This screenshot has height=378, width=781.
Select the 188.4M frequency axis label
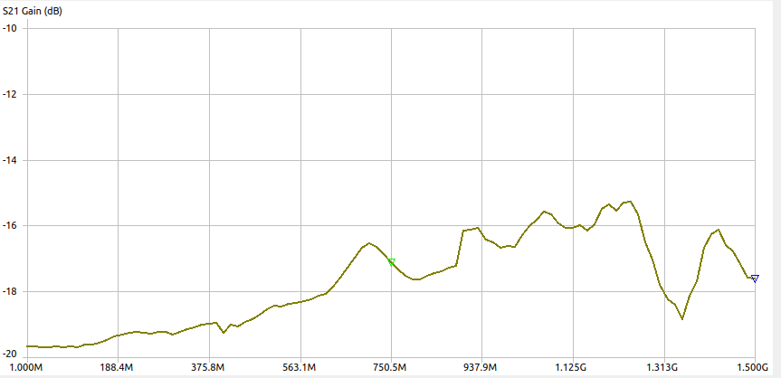[117, 368]
